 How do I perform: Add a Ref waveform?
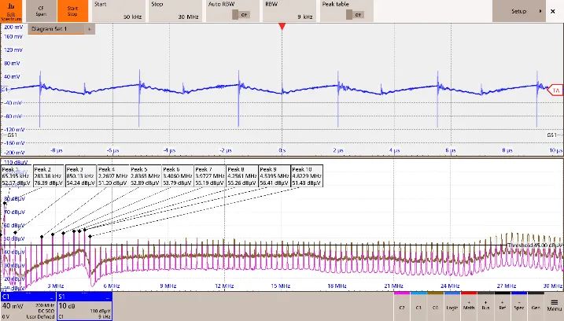pos(502,306)
